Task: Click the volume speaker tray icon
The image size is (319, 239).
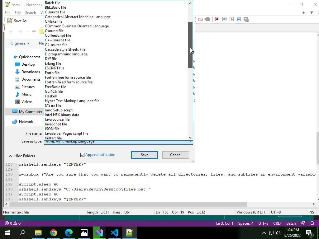Action: point(279,233)
